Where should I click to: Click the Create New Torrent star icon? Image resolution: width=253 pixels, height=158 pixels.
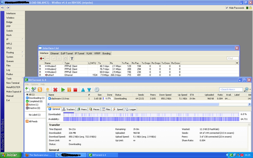[x=48, y=89]
